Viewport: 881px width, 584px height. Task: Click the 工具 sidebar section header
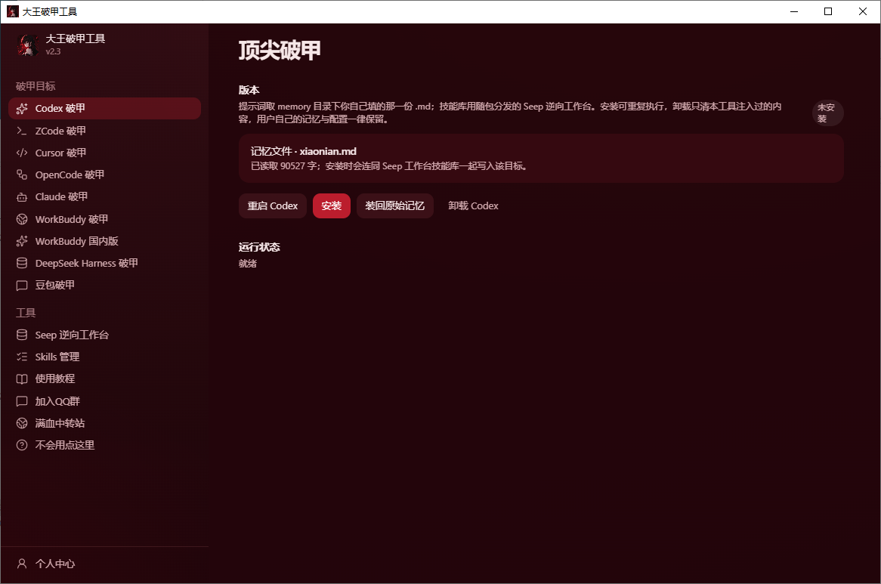coord(25,313)
